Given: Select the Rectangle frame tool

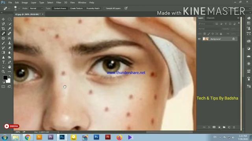Looking at the screenshot, I should pos(3,38).
